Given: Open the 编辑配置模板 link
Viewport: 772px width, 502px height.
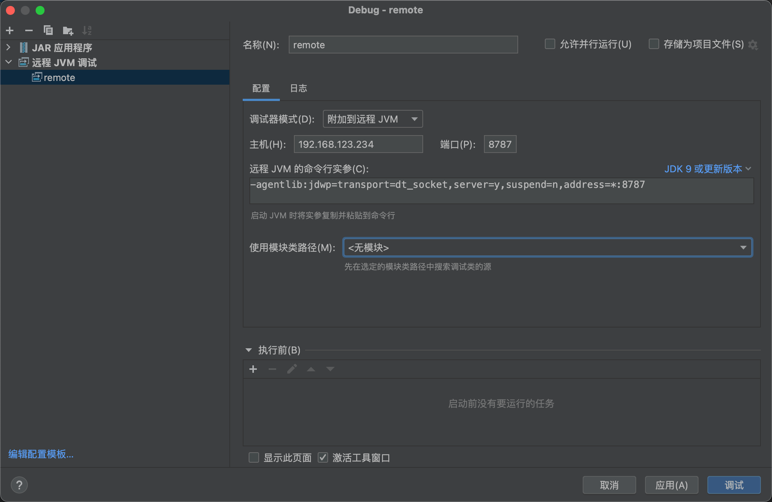Looking at the screenshot, I should pos(41,454).
